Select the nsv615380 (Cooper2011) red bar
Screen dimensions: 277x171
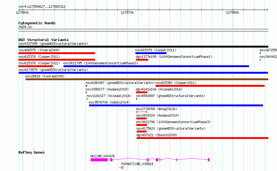pos(210,86)
